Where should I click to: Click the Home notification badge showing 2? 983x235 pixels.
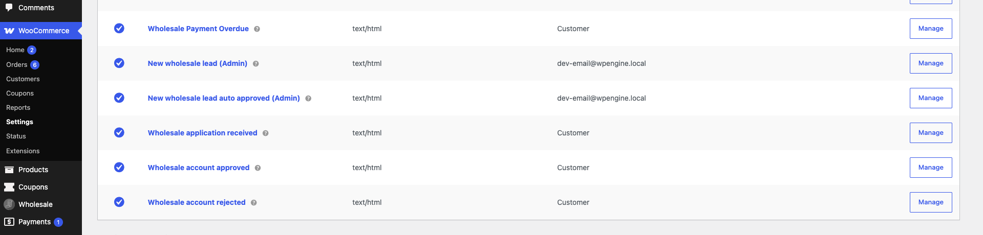click(32, 50)
